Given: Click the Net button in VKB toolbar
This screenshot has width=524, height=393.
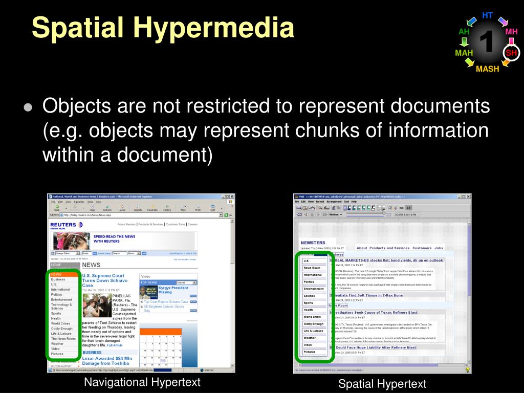Looking at the screenshot, I should pyautogui.click(x=401, y=208).
